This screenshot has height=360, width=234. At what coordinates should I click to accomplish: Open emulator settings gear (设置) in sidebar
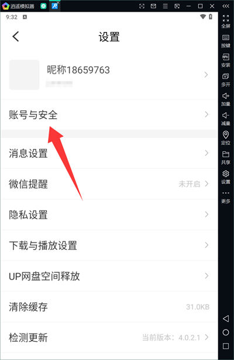pyautogui.click(x=226, y=177)
